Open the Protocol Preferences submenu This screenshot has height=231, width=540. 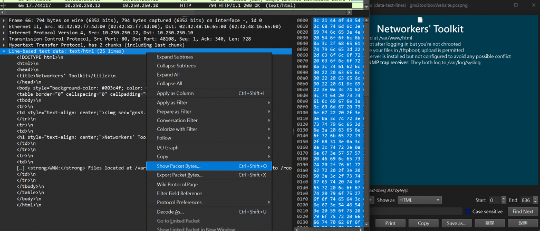209,202
